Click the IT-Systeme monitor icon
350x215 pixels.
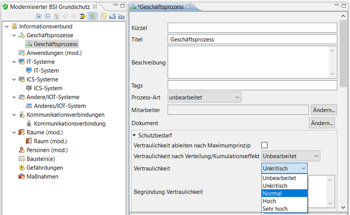point(21,61)
